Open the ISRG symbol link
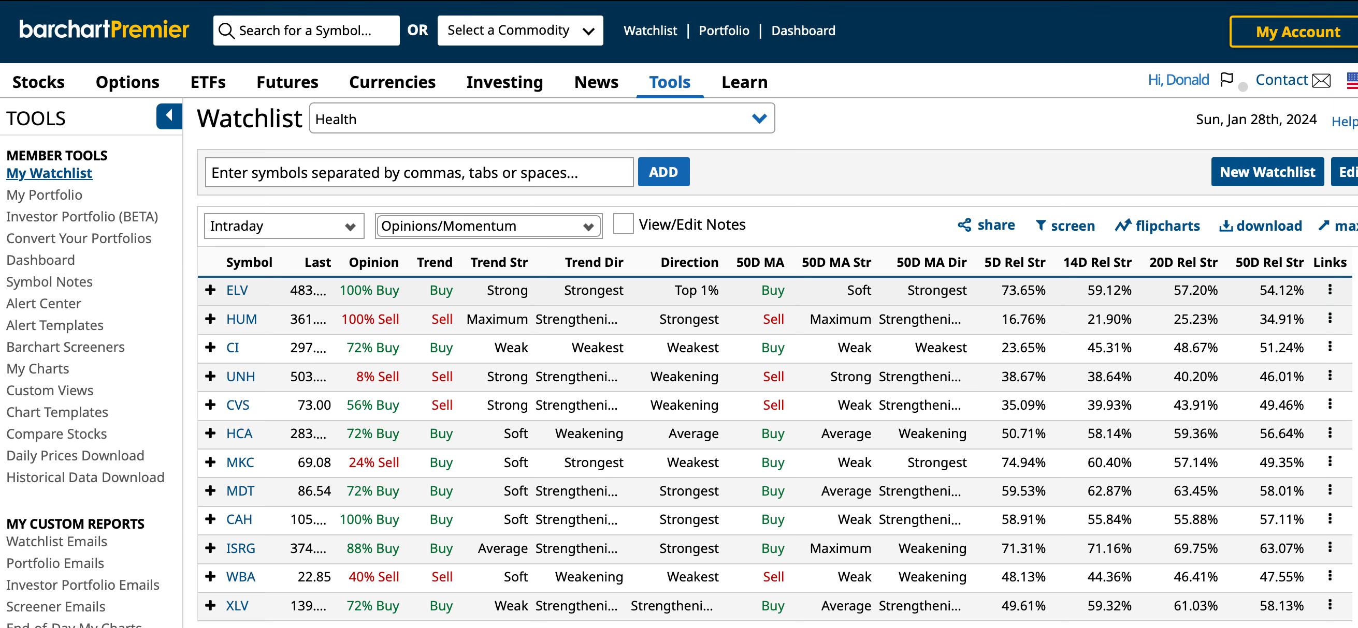Image resolution: width=1358 pixels, height=628 pixels. [240, 548]
